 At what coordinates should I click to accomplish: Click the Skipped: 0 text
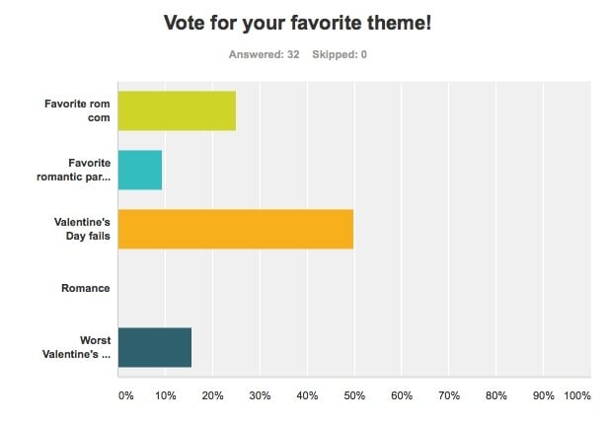[x=340, y=54]
